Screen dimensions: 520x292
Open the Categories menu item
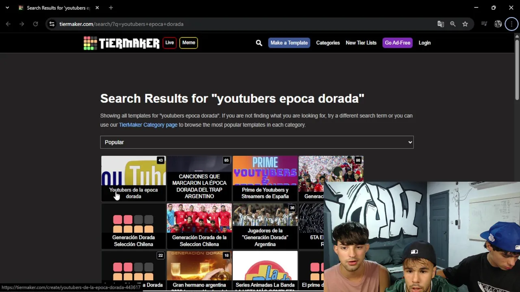coord(328,43)
